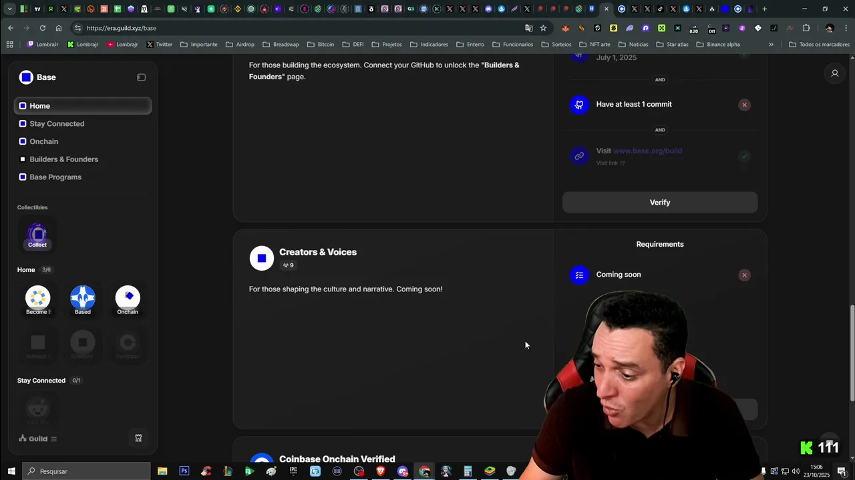Open the tab search dropdown arrow
Image resolution: width=855 pixels, height=480 pixels.
9,9
